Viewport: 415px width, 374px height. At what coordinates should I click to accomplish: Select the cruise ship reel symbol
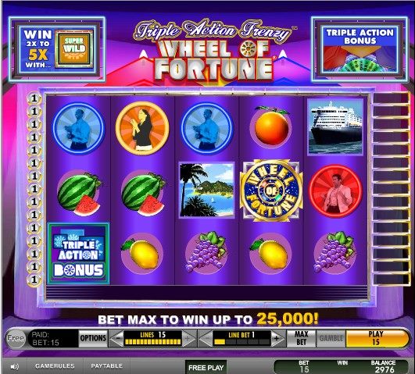pyautogui.click(x=335, y=126)
